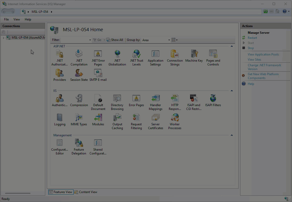Screen dimensions: 292x202
Task: Open the Group by Area dropdown
Action: 156,40
